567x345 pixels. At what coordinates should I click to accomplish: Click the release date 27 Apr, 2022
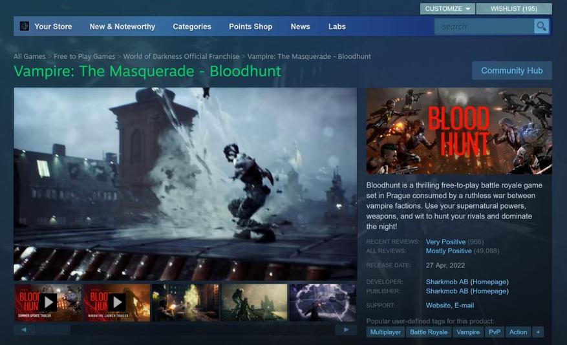point(445,265)
